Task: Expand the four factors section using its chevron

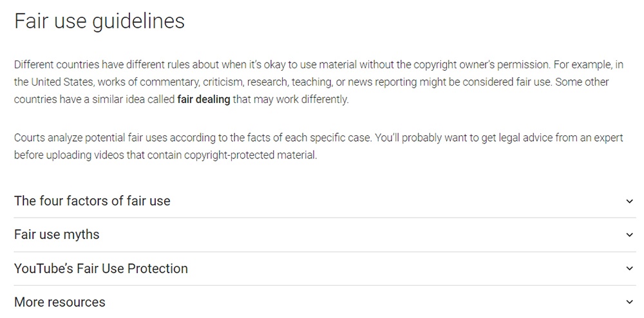Action: pyautogui.click(x=629, y=201)
